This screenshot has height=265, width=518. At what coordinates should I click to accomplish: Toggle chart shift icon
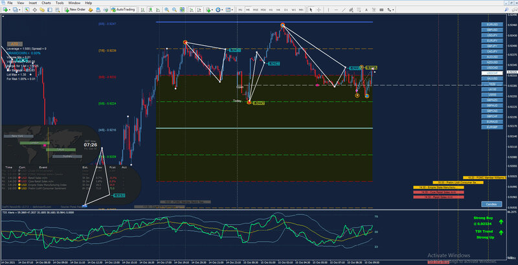pyautogui.click(x=199, y=10)
